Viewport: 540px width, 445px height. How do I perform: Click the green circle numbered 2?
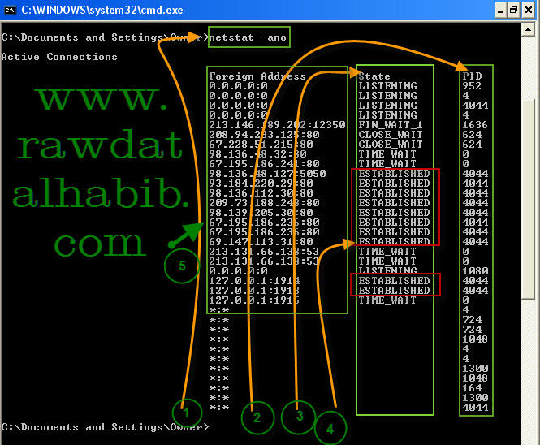pyautogui.click(x=257, y=418)
